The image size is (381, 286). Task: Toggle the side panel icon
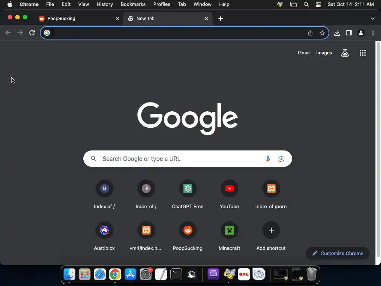click(349, 33)
